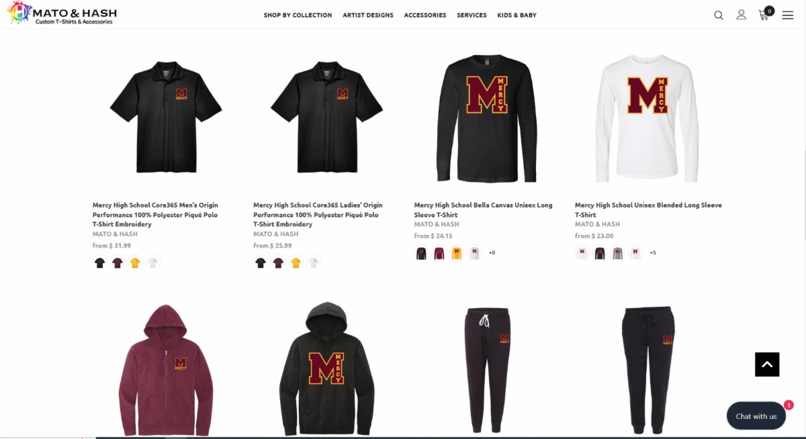The image size is (806, 439).
Task: Open the Artist Designs menu
Action: pyautogui.click(x=368, y=15)
